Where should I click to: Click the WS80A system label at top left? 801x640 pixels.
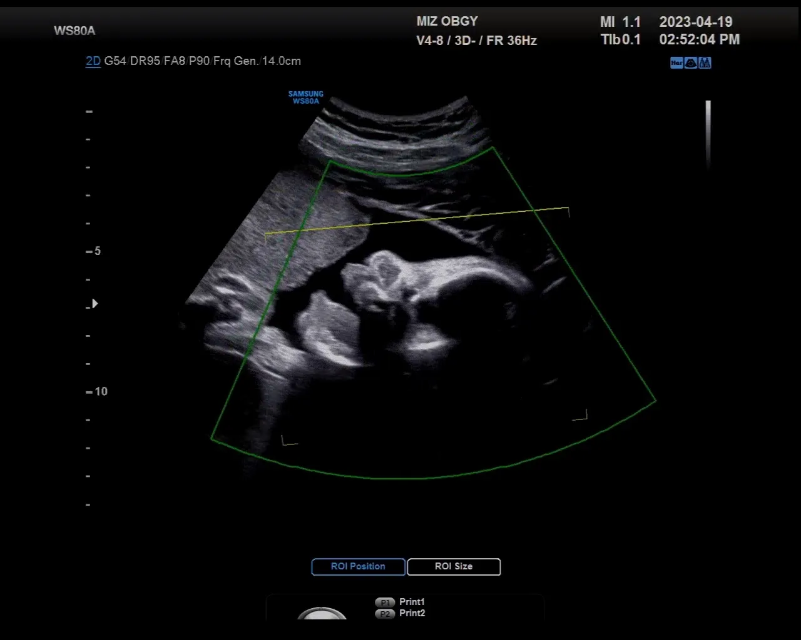coord(74,31)
